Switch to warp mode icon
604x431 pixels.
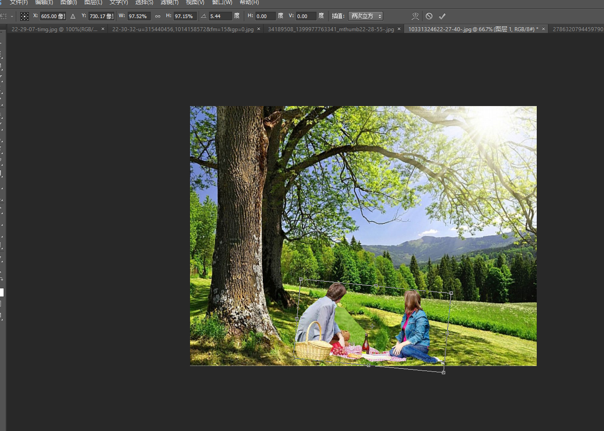[415, 16]
